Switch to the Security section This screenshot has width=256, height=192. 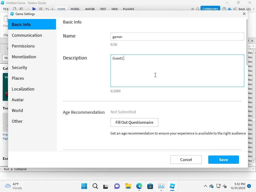click(32, 67)
